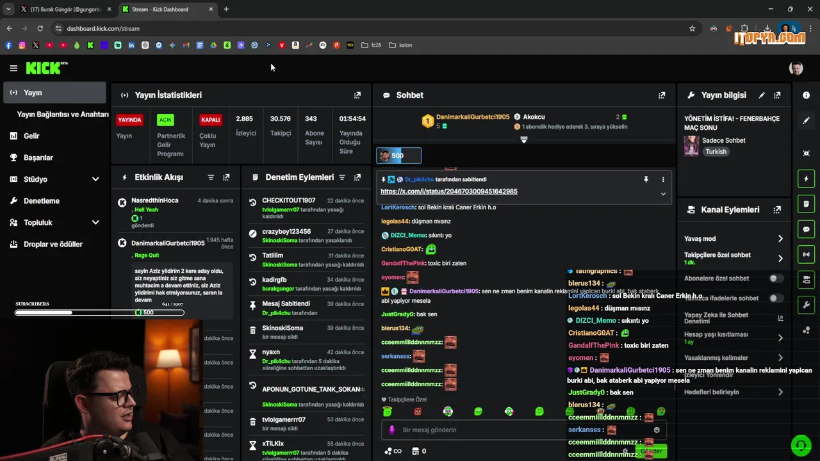Click user DanimarkaliGurbetci1905 in leaderboard
820x461 pixels.
click(x=473, y=117)
